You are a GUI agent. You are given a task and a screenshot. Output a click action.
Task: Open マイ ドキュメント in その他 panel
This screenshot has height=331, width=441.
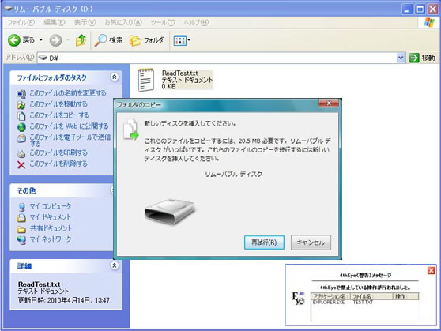coord(50,217)
